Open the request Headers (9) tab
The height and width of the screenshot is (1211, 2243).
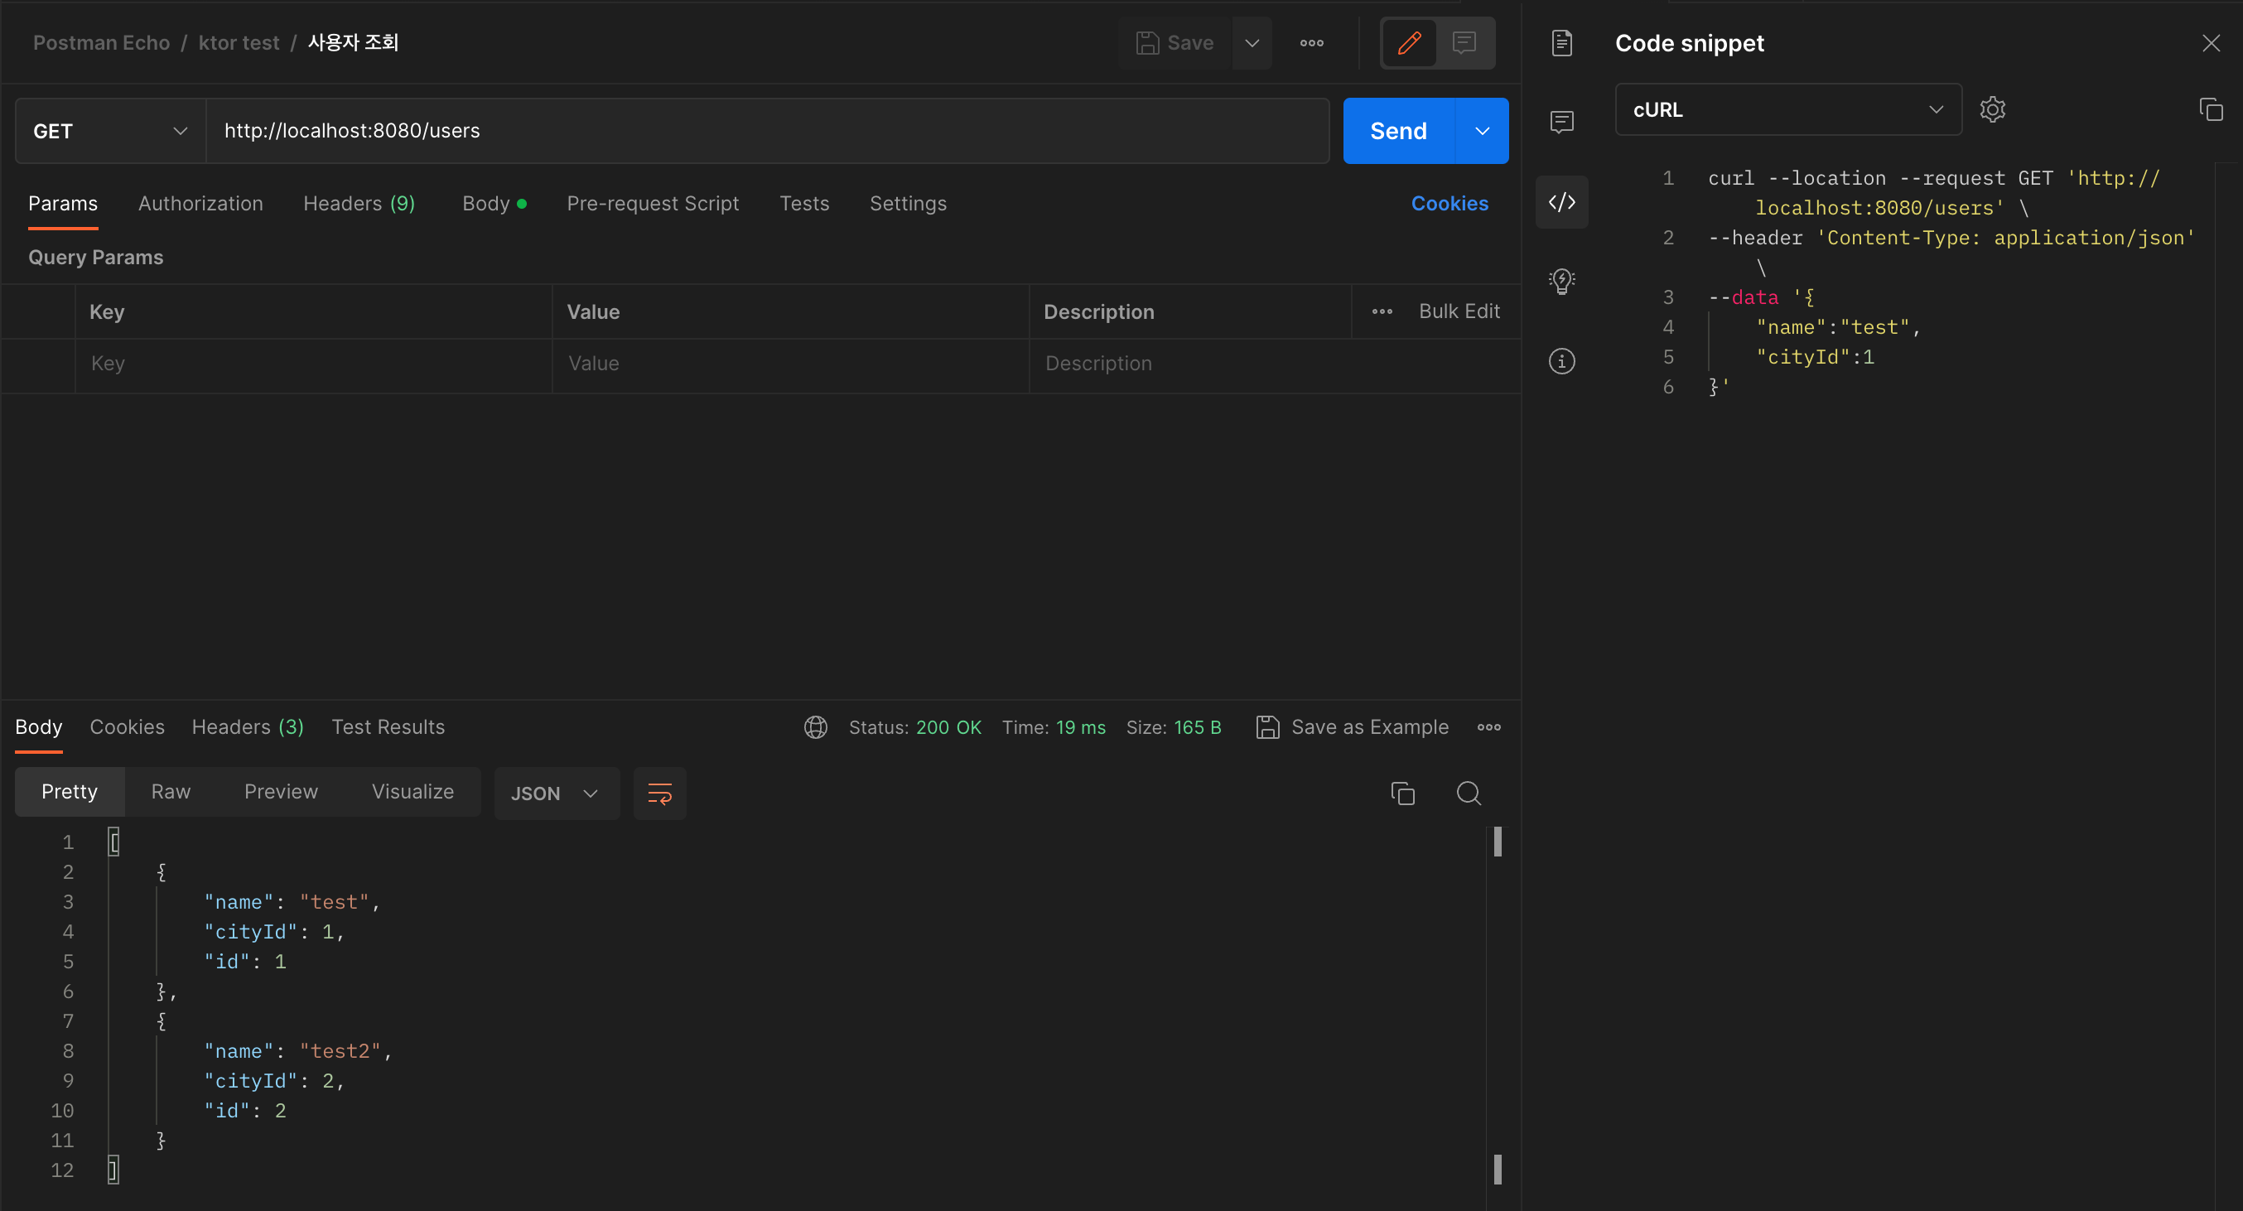[359, 204]
